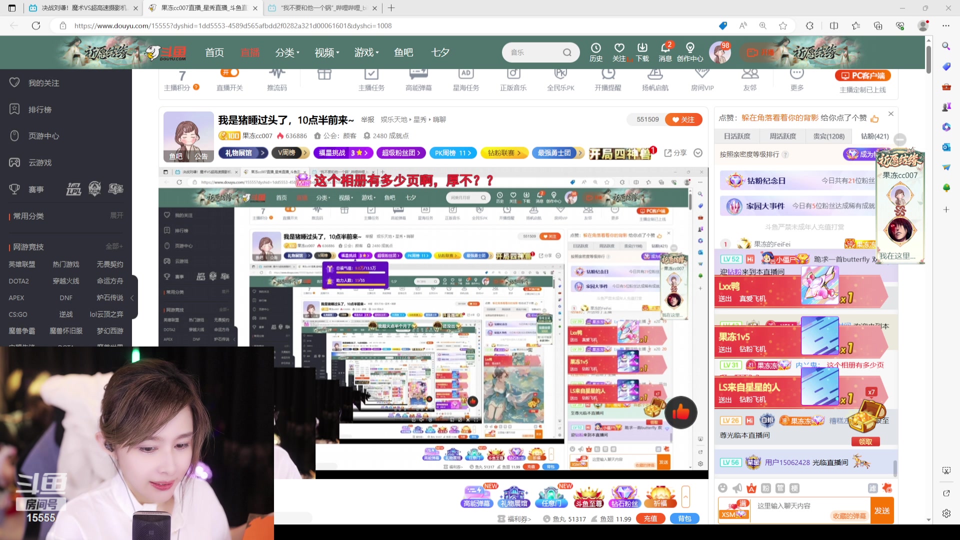Open 全民乐PK icon
Screen dimensions: 960x540
[x=560, y=80]
